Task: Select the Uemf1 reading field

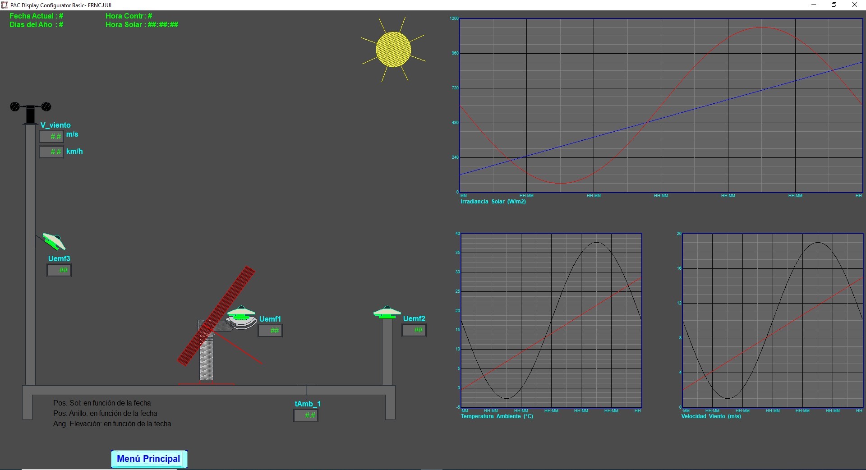Action: point(270,331)
